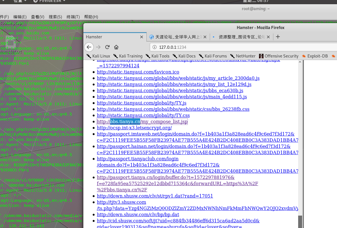Open the 终端(T) menu in the terminal
The height and width of the screenshot is (228, 337).
point(73,17)
